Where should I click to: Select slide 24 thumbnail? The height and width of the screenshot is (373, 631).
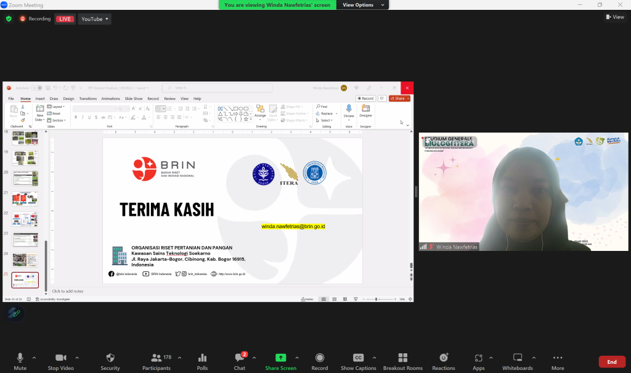[25, 260]
